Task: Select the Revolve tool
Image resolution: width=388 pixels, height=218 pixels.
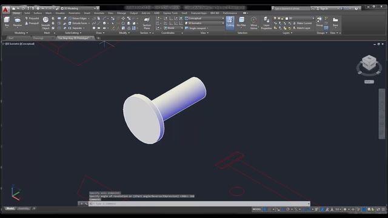Action: (x=17, y=22)
